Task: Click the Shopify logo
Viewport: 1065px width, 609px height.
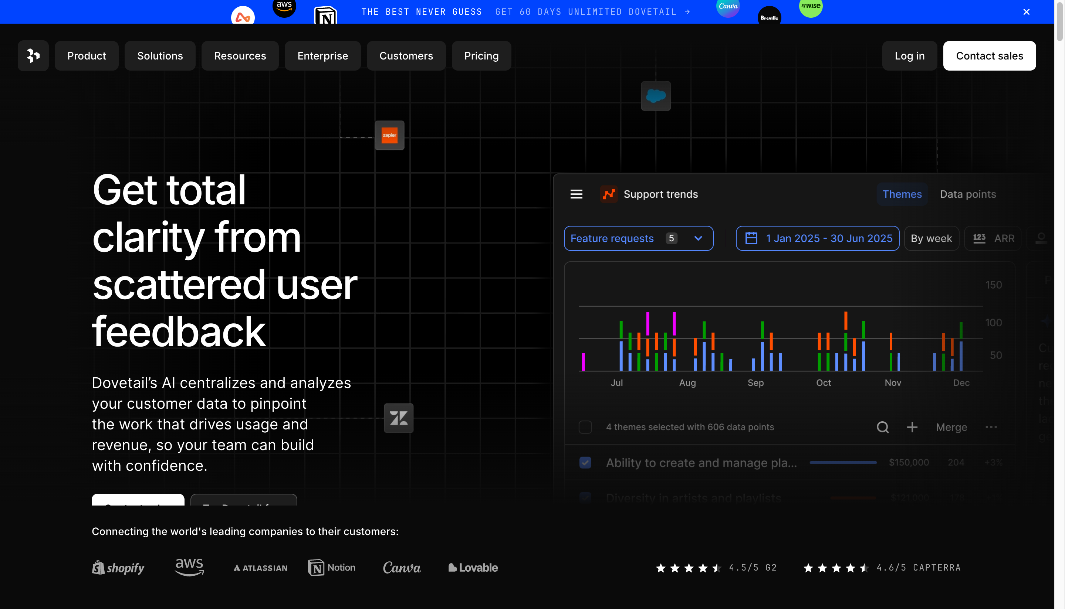Action: coord(118,568)
